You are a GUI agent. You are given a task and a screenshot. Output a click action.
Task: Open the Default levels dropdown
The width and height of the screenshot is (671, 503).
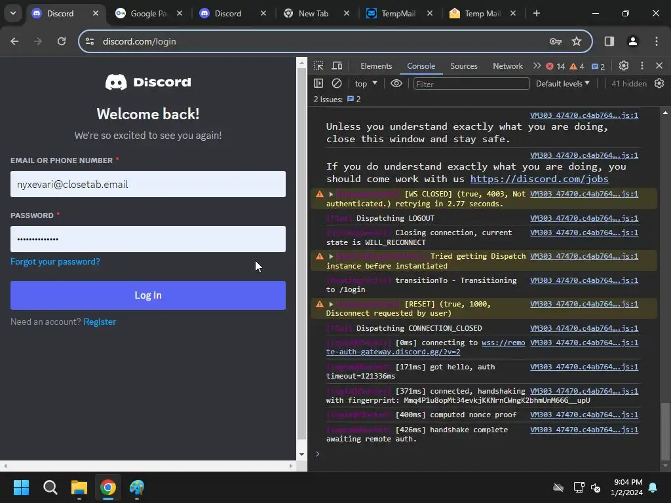coord(563,84)
